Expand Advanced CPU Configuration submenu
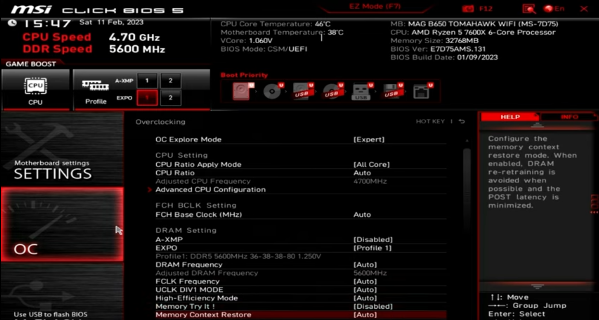599x320 pixels. coord(210,190)
